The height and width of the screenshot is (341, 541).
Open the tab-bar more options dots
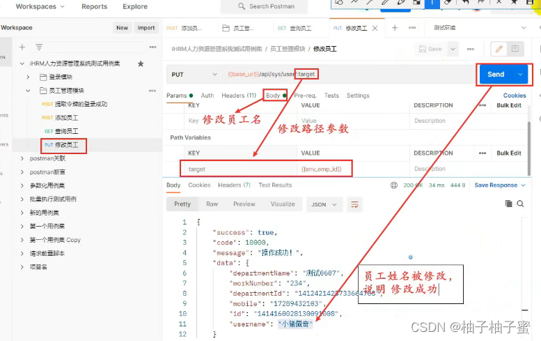click(412, 28)
